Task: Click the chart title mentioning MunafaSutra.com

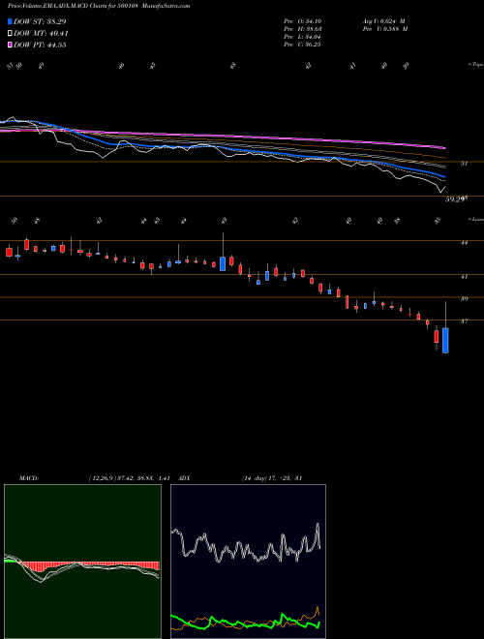Action: coord(99,6)
